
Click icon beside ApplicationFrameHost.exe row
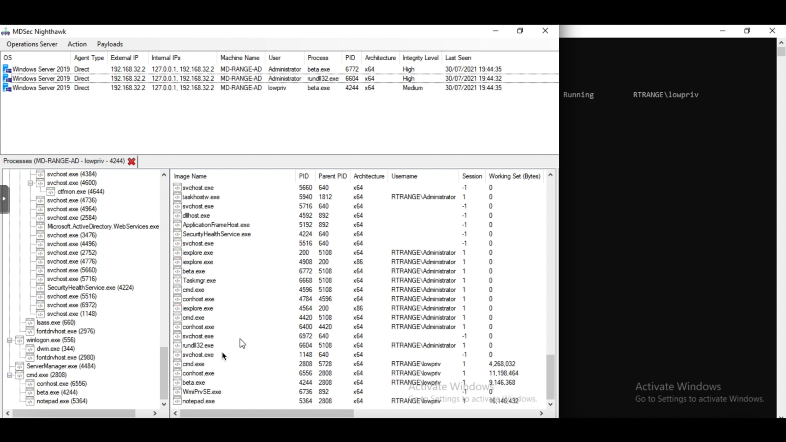pyautogui.click(x=177, y=225)
